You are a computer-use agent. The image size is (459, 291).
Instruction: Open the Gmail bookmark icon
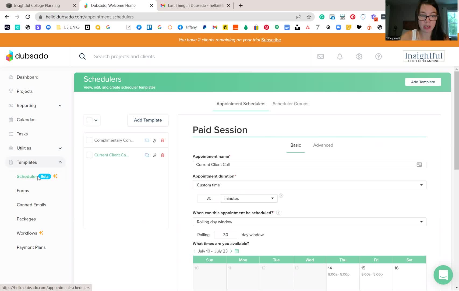(x=215, y=27)
